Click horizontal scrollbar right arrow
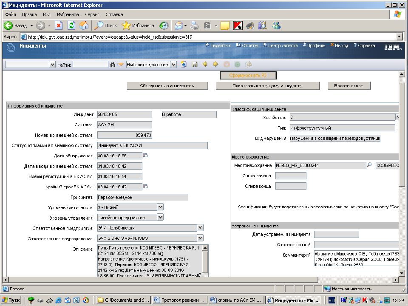Screen dimensions: 408x306 (396, 280)
